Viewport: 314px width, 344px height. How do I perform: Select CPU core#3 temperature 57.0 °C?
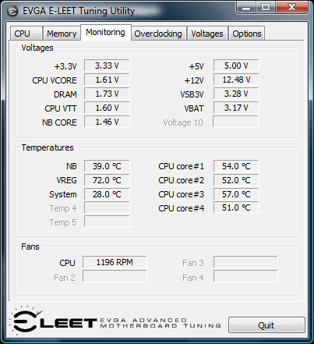(x=236, y=194)
